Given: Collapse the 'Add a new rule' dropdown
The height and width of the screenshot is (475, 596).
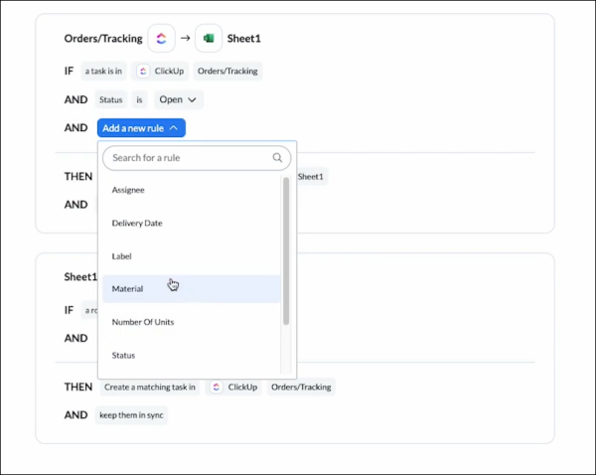Looking at the screenshot, I should click(141, 128).
